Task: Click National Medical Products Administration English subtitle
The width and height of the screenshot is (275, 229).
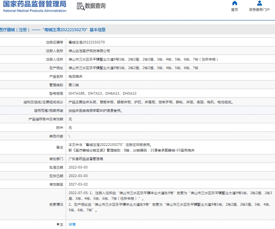Action: 35,11
